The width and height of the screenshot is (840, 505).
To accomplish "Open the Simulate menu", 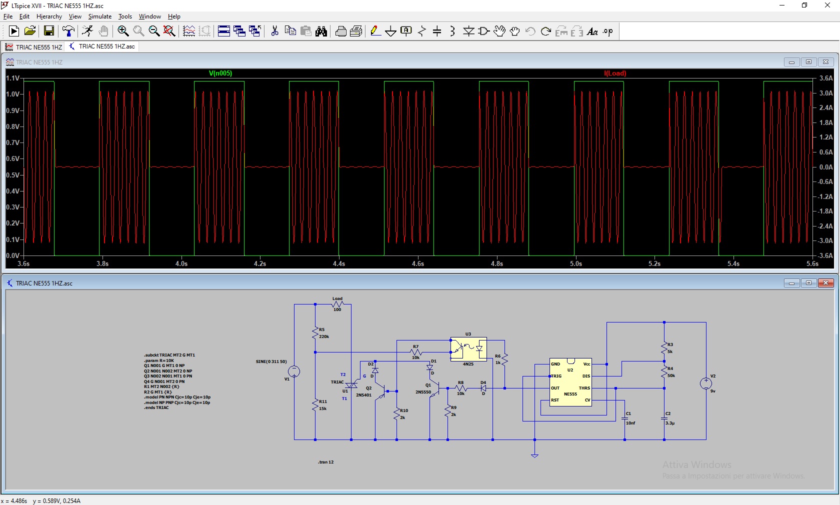I will [99, 16].
